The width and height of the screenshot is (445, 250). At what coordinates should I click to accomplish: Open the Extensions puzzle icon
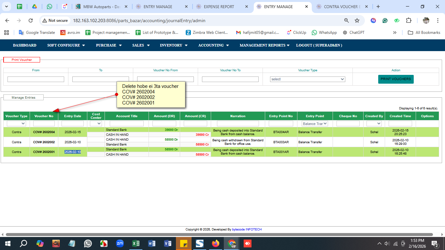click(x=409, y=21)
